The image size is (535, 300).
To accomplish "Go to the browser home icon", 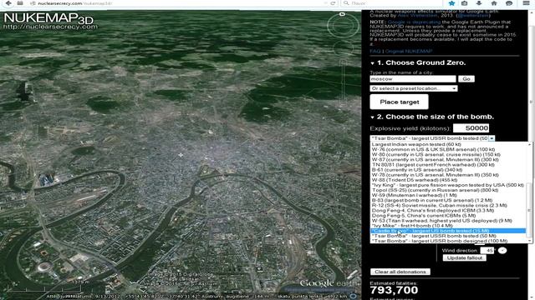I will point(494,3).
